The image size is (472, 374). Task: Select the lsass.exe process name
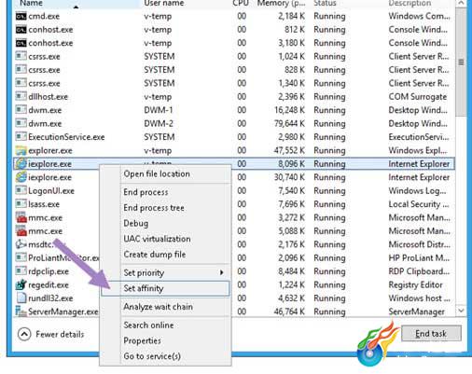[44, 204]
